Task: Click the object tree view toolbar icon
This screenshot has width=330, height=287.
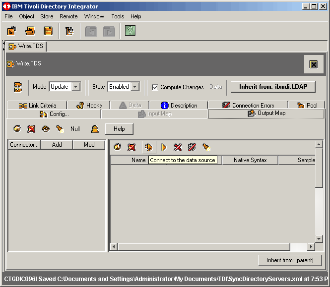Action: click(69, 31)
